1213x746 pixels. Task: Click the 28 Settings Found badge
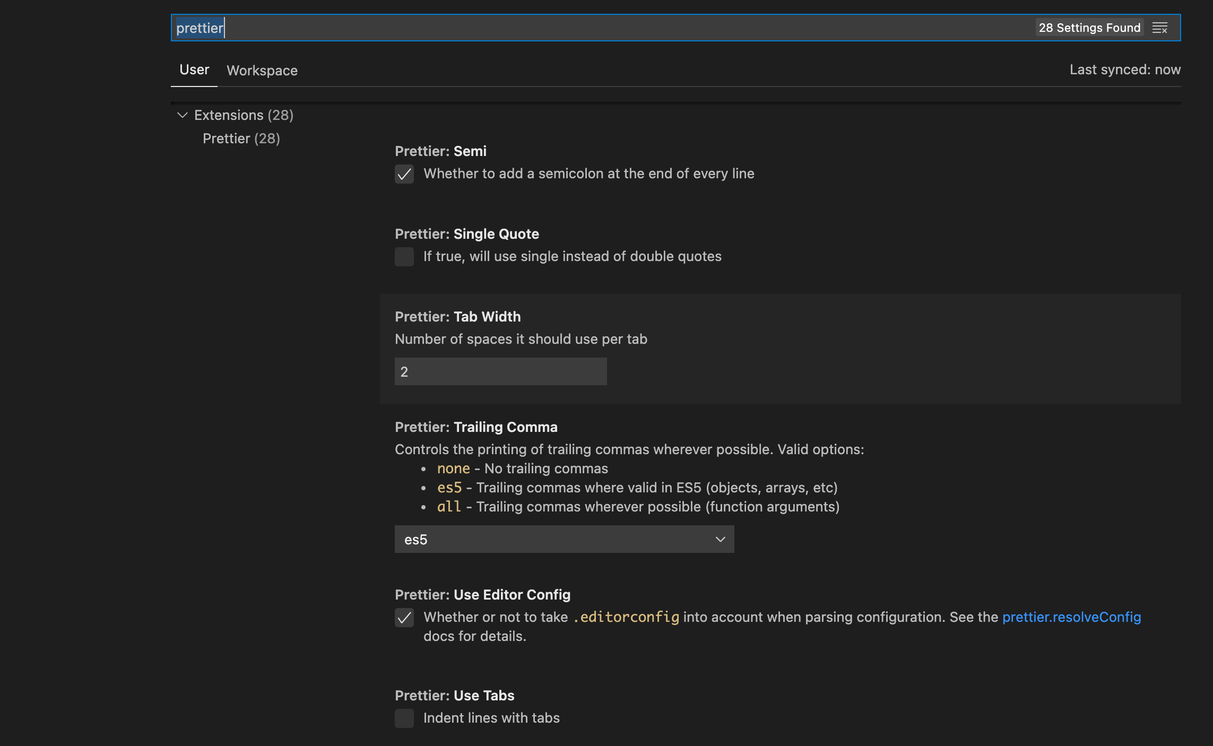[1089, 28]
